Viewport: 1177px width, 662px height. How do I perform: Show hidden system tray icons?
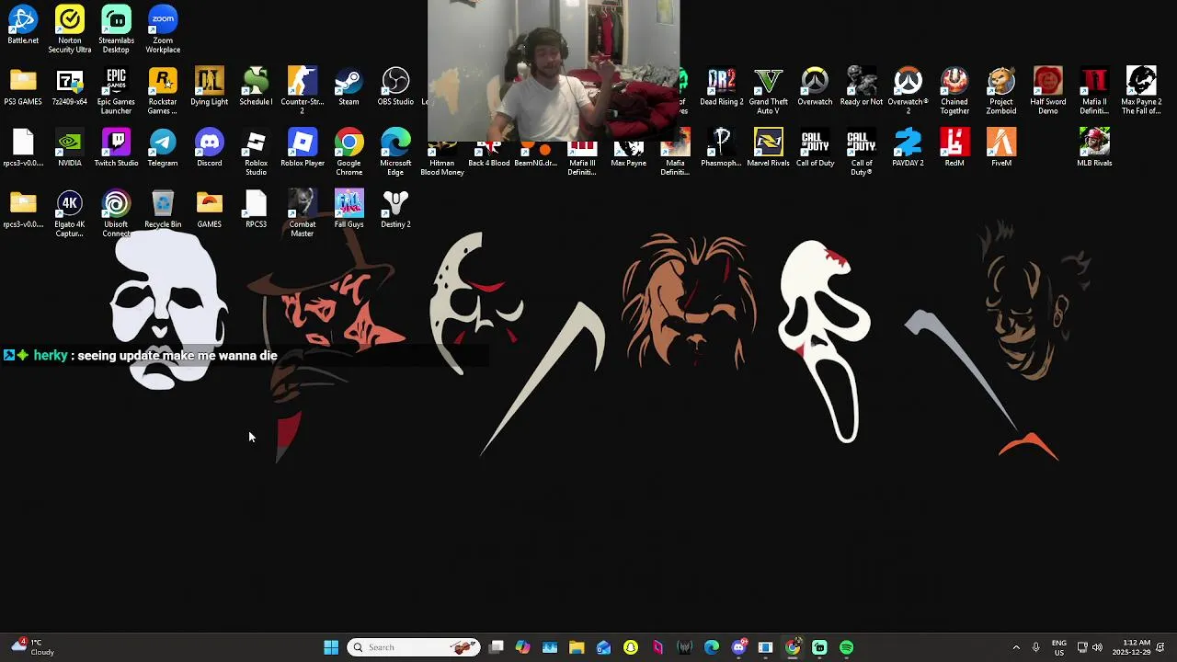point(1016,647)
